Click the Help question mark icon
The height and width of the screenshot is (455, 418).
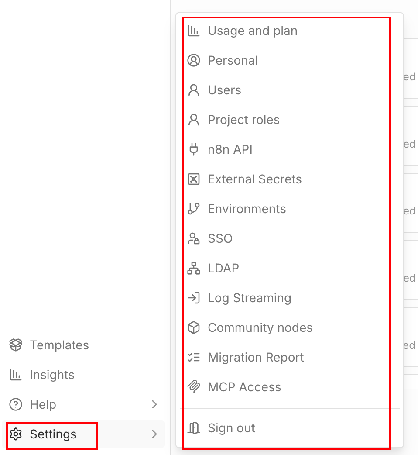pyautogui.click(x=16, y=405)
